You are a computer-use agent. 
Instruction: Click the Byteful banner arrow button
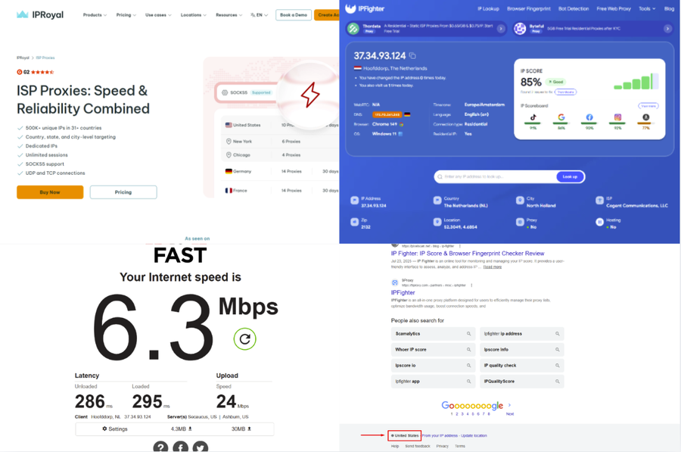pos(667,29)
